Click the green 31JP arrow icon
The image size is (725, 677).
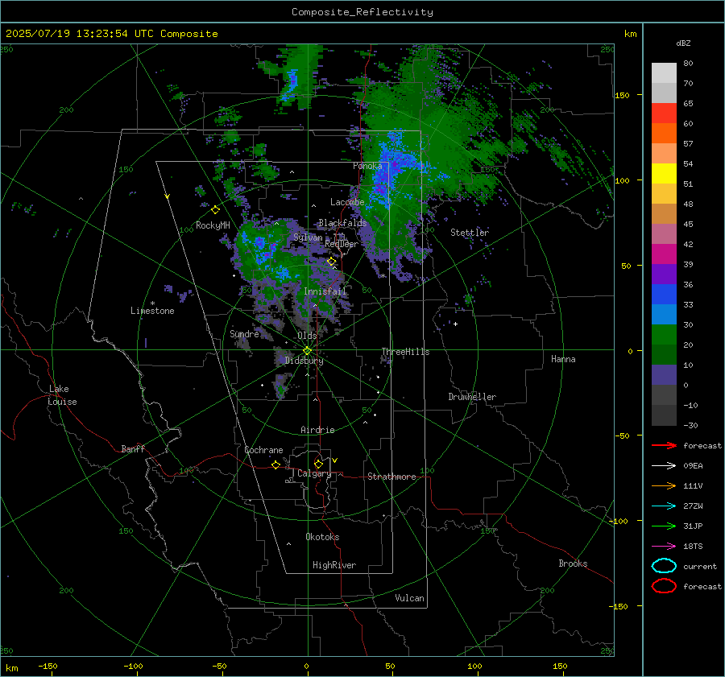coord(664,526)
